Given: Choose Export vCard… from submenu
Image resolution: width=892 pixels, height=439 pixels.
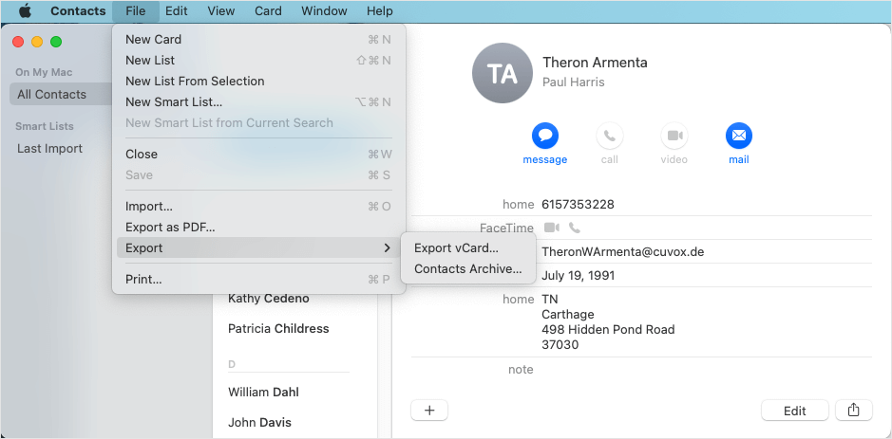Looking at the screenshot, I should [468, 248].
